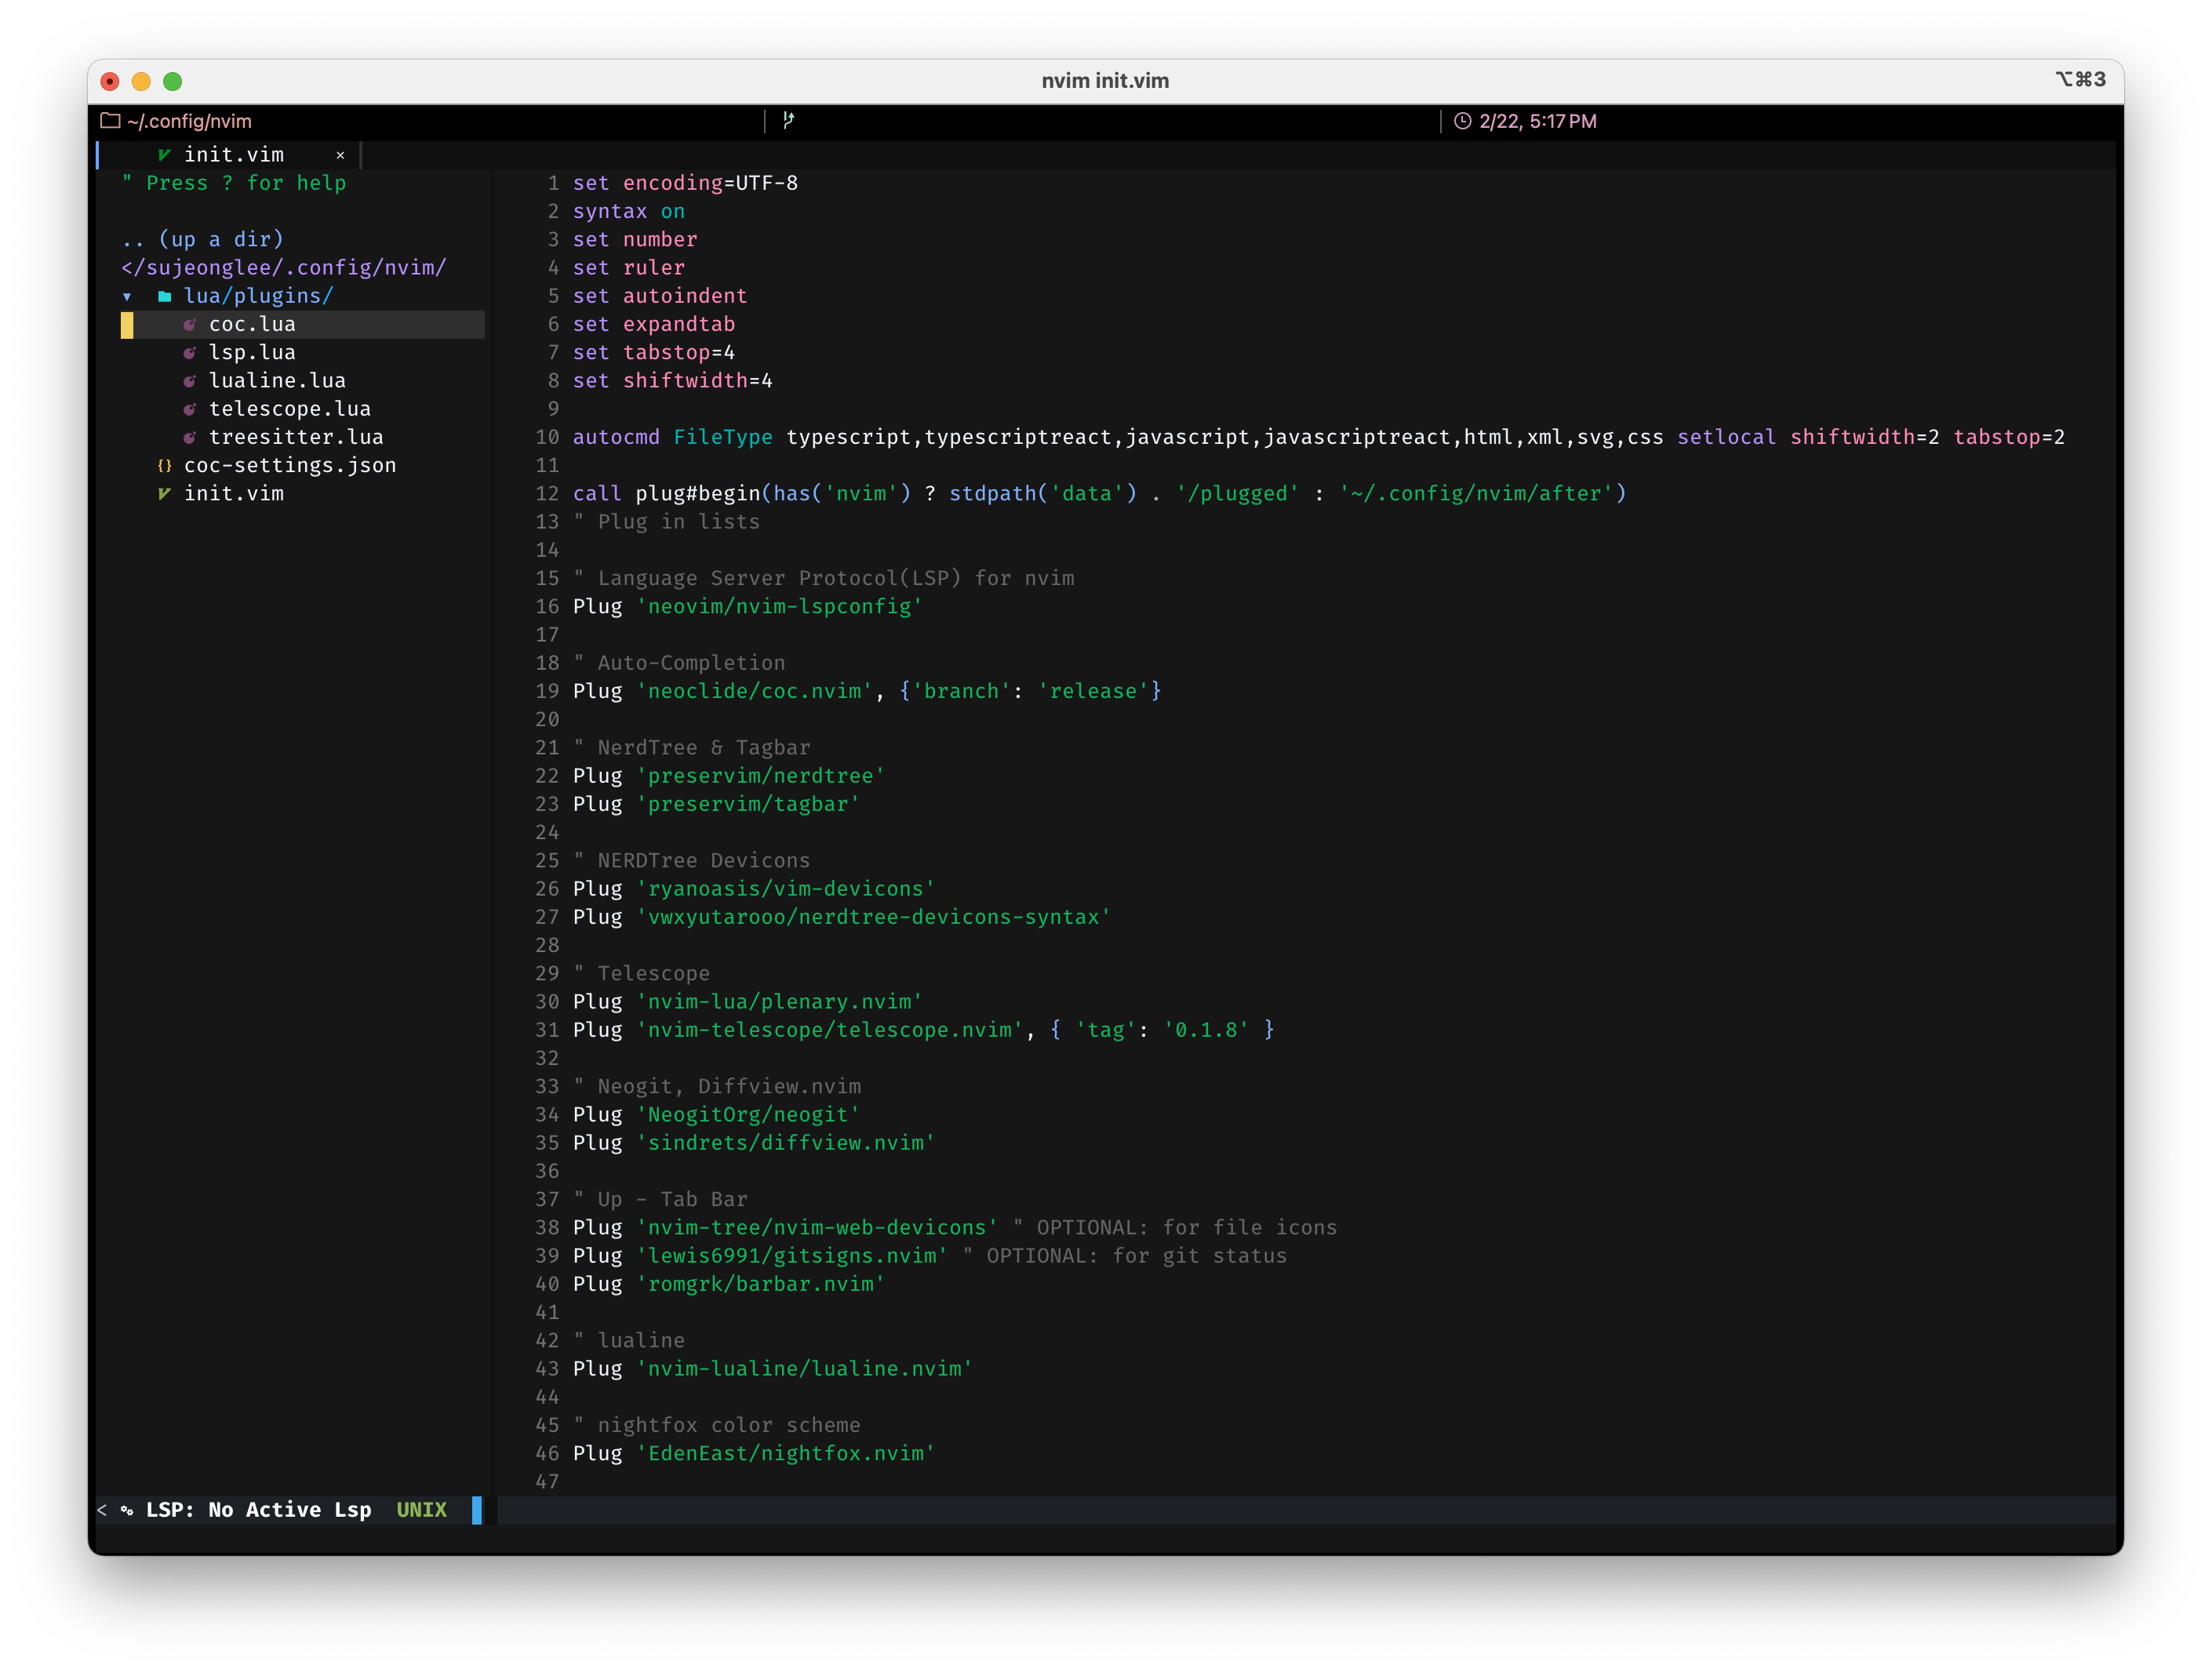Open treesitter.lua in the file tree

coord(296,437)
